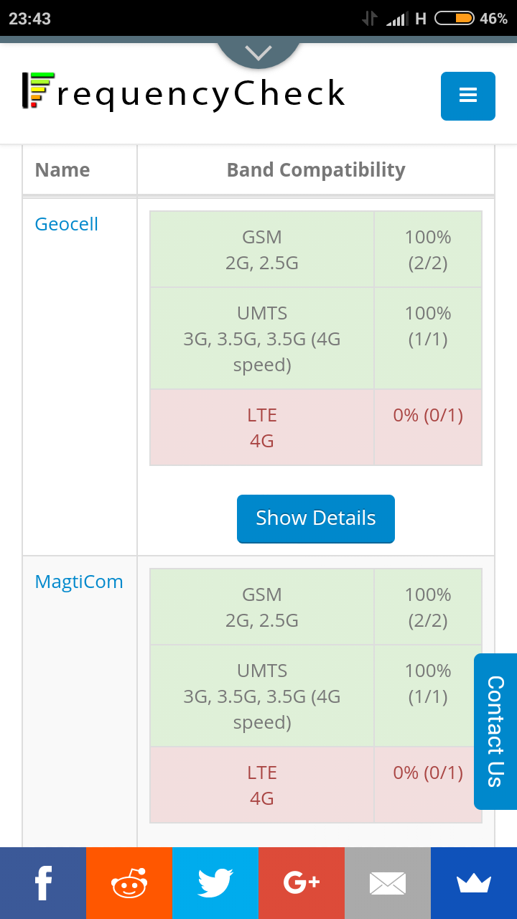Tap Geocell's GSM 100% (2/2) cell
517x919 pixels.
(428, 250)
